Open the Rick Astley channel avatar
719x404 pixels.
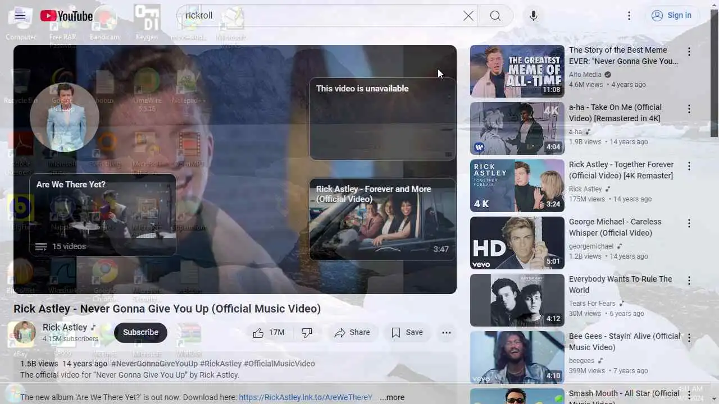click(25, 333)
